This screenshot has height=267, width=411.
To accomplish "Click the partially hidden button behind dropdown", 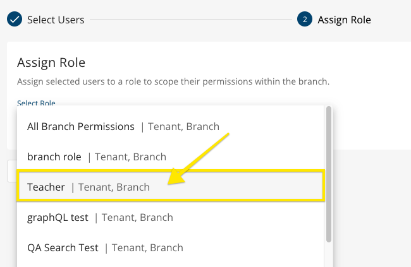I will (x=12, y=171).
